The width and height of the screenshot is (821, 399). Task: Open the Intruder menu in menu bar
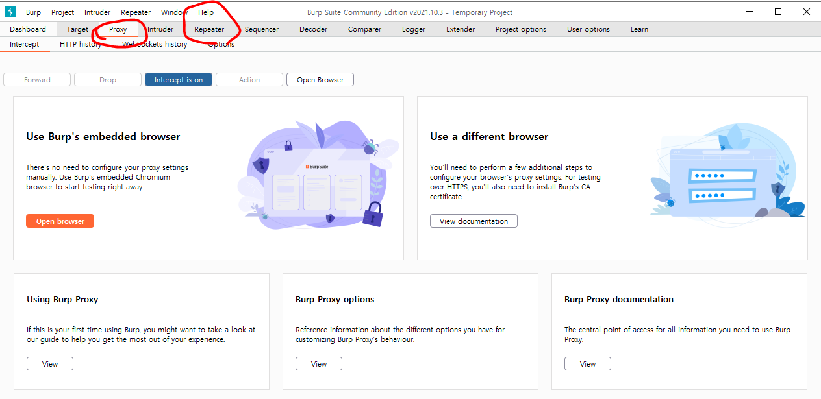(97, 12)
